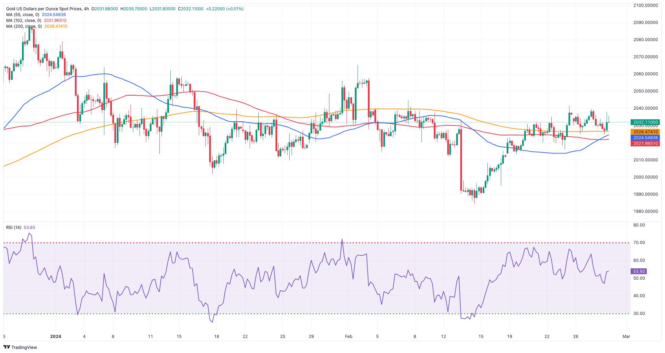Select the MA (102, close, 0) legend
Viewport: 665px width, 353px height.
(x=24, y=21)
